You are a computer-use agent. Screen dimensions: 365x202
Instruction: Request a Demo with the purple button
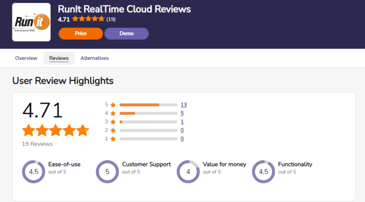(x=126, y=34)
